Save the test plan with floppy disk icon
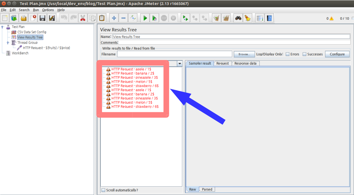Image resolution: width=354 pixels, height=195 pixels. point(43,18)
